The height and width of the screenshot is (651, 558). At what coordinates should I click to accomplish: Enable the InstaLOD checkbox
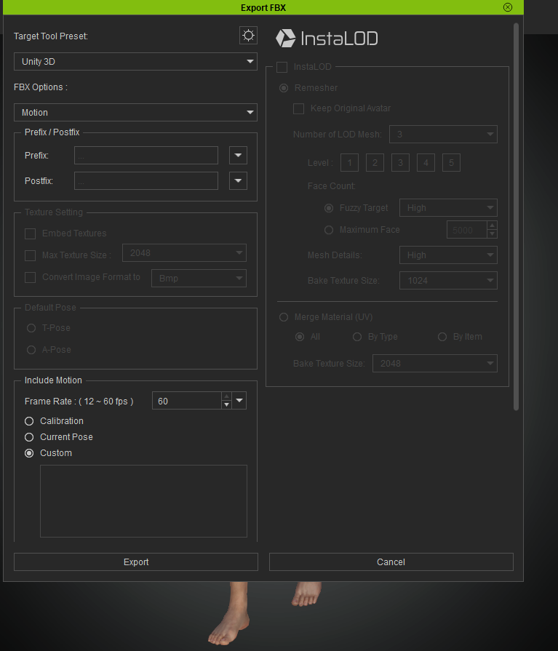tap(282, 67)
